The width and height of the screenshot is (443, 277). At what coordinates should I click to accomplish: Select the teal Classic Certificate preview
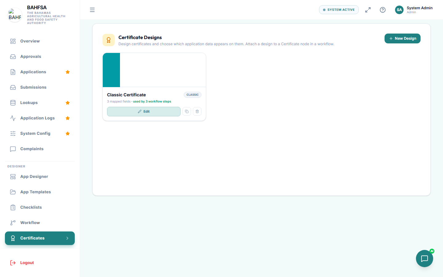(x=154, y=70)
